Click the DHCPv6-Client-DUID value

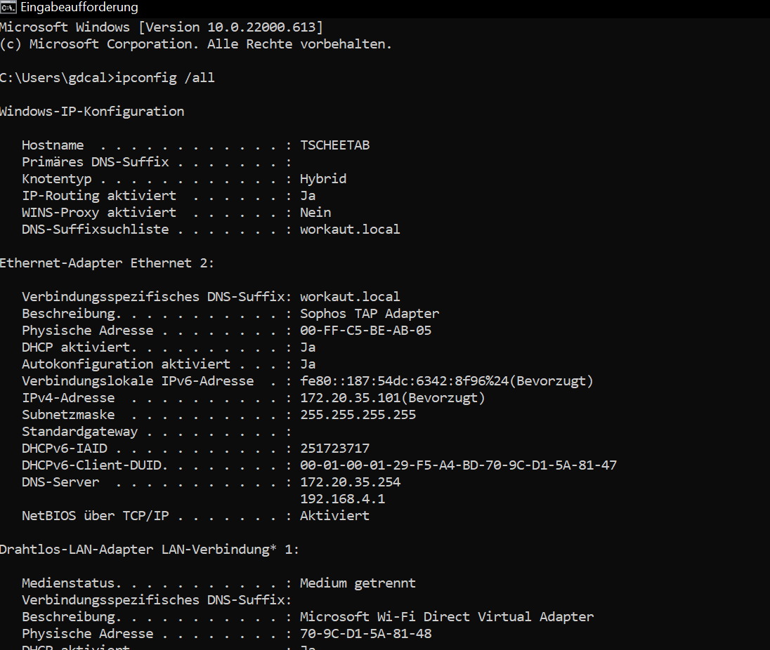[458, 465]
